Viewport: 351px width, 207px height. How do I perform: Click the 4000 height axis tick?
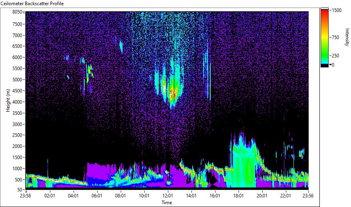pyautogui.click(x=17, y=102)
